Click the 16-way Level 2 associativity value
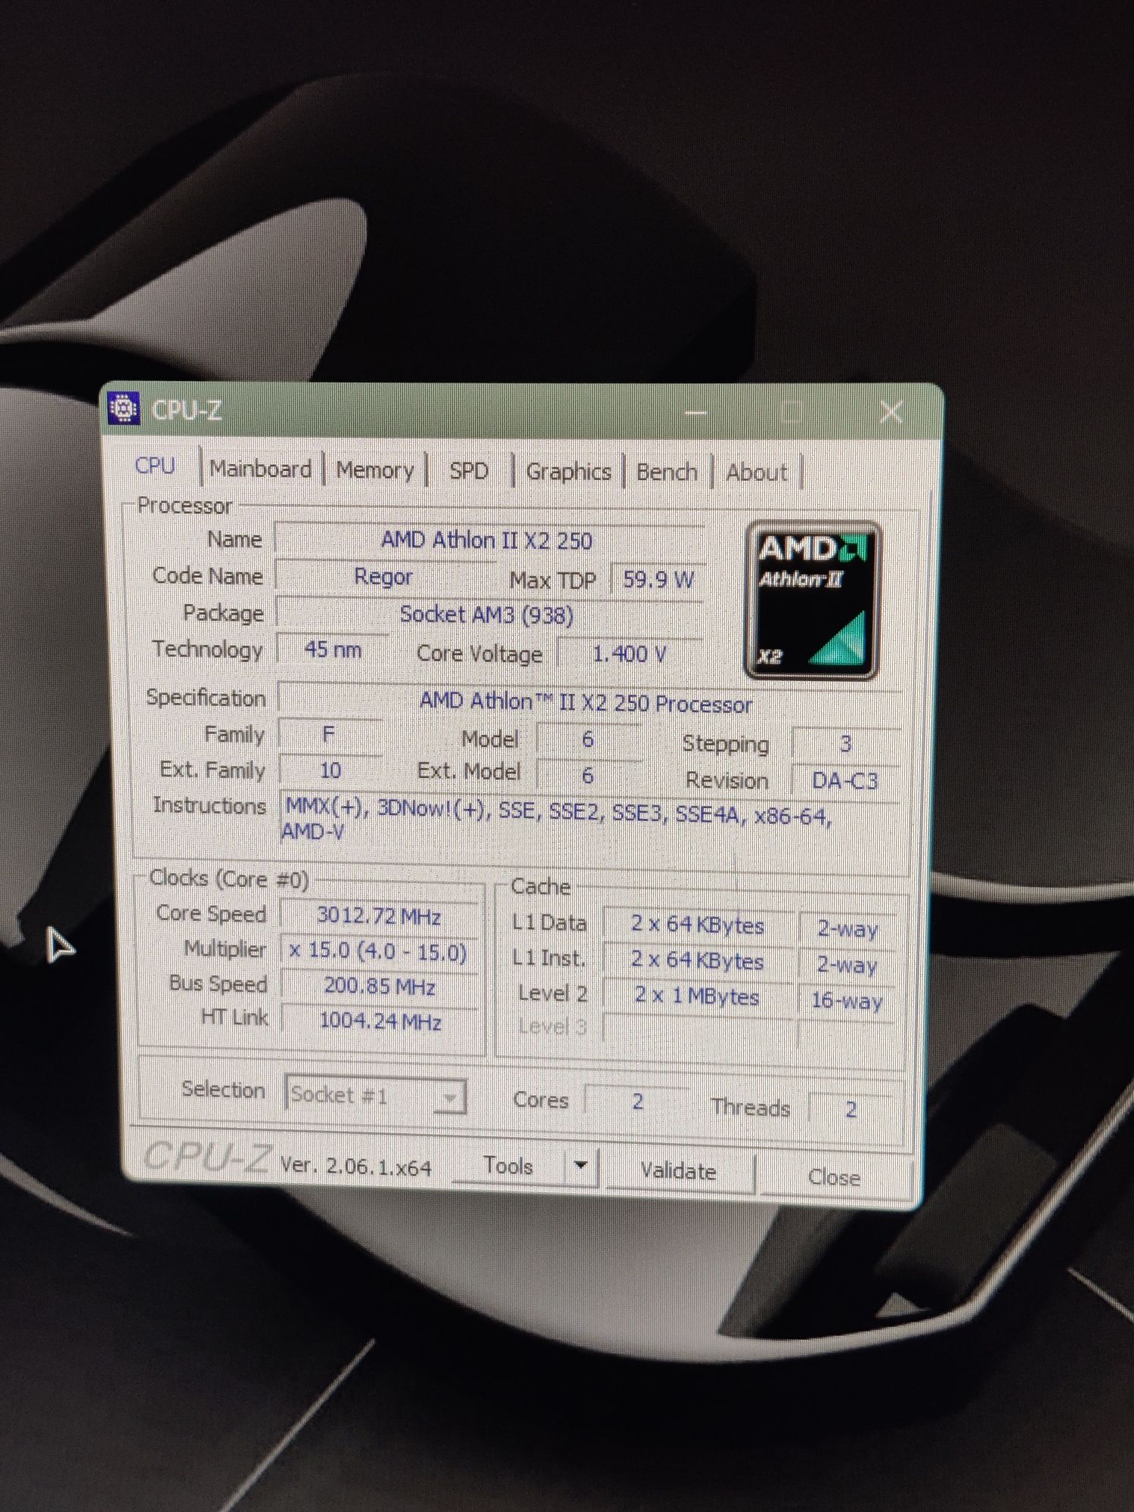 [847, 1001]
